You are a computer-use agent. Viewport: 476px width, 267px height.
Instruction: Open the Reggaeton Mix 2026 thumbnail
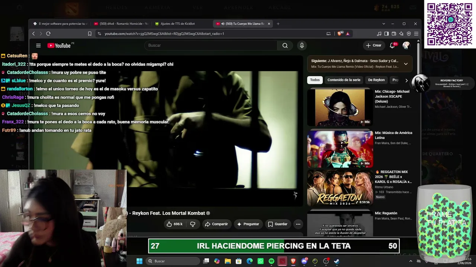340,188
